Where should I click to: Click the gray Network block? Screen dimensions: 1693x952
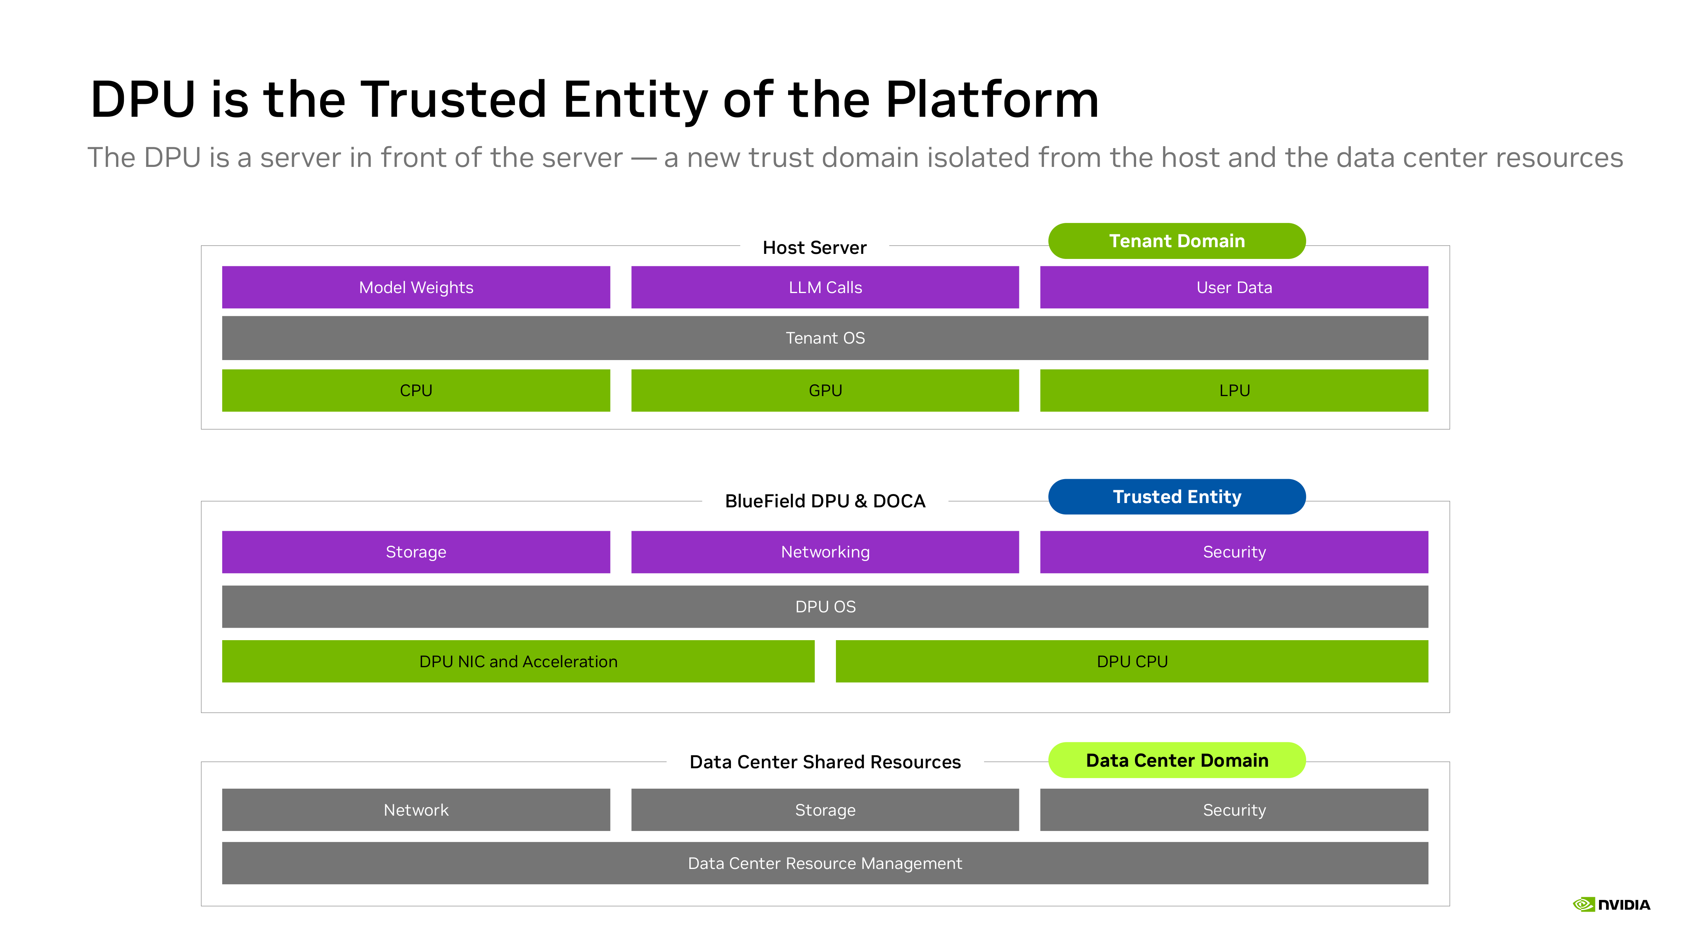click(x=416, y=809)
